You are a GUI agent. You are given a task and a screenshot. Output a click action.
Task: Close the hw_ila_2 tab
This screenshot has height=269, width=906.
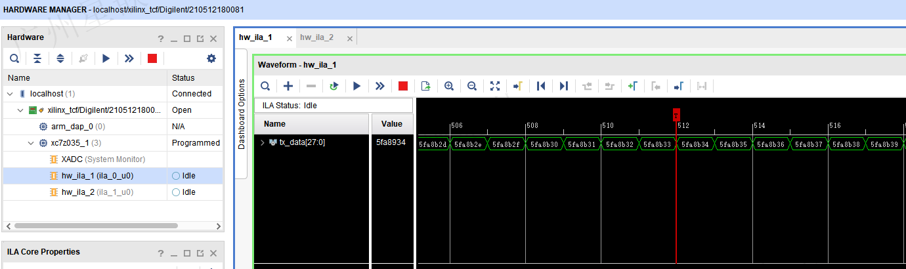click(349, 39)
